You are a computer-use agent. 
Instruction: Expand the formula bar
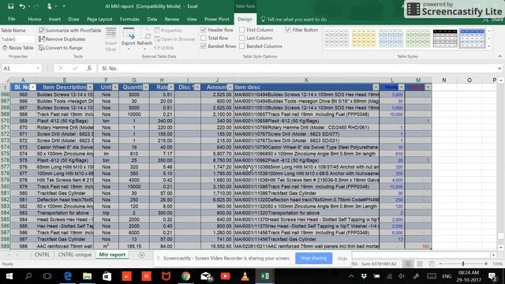[x=499, y=69]
